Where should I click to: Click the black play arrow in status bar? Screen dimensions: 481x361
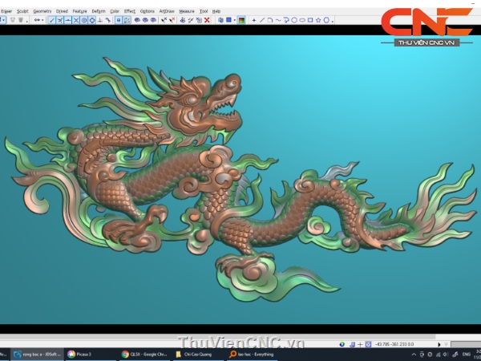(x=439, y=344)
